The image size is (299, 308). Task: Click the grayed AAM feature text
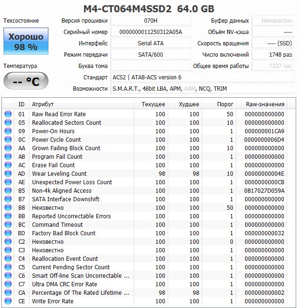[190, 89]
